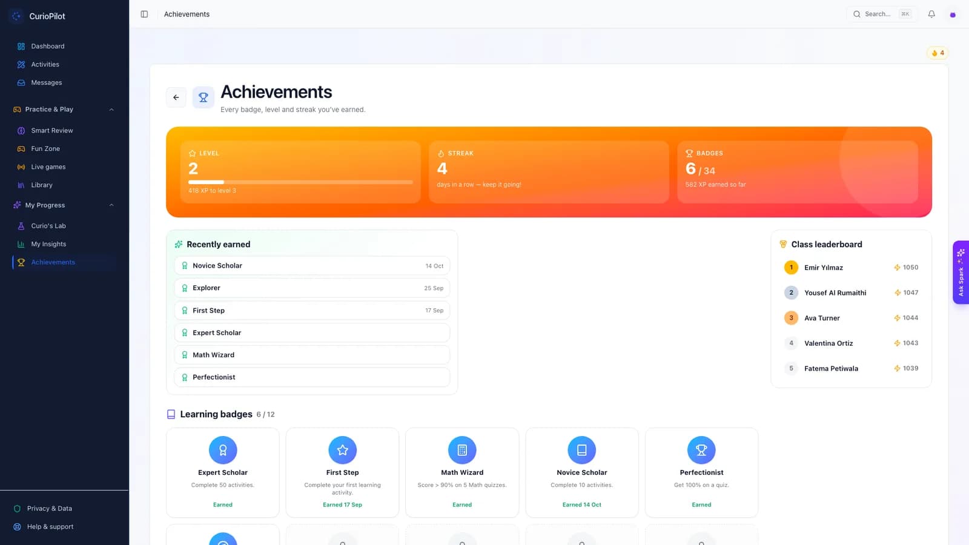This screenshot has height=545, width=969.
Task: Select the Math Wizard recently earned row
Action: pyautogui.click(x=312, y=355)
